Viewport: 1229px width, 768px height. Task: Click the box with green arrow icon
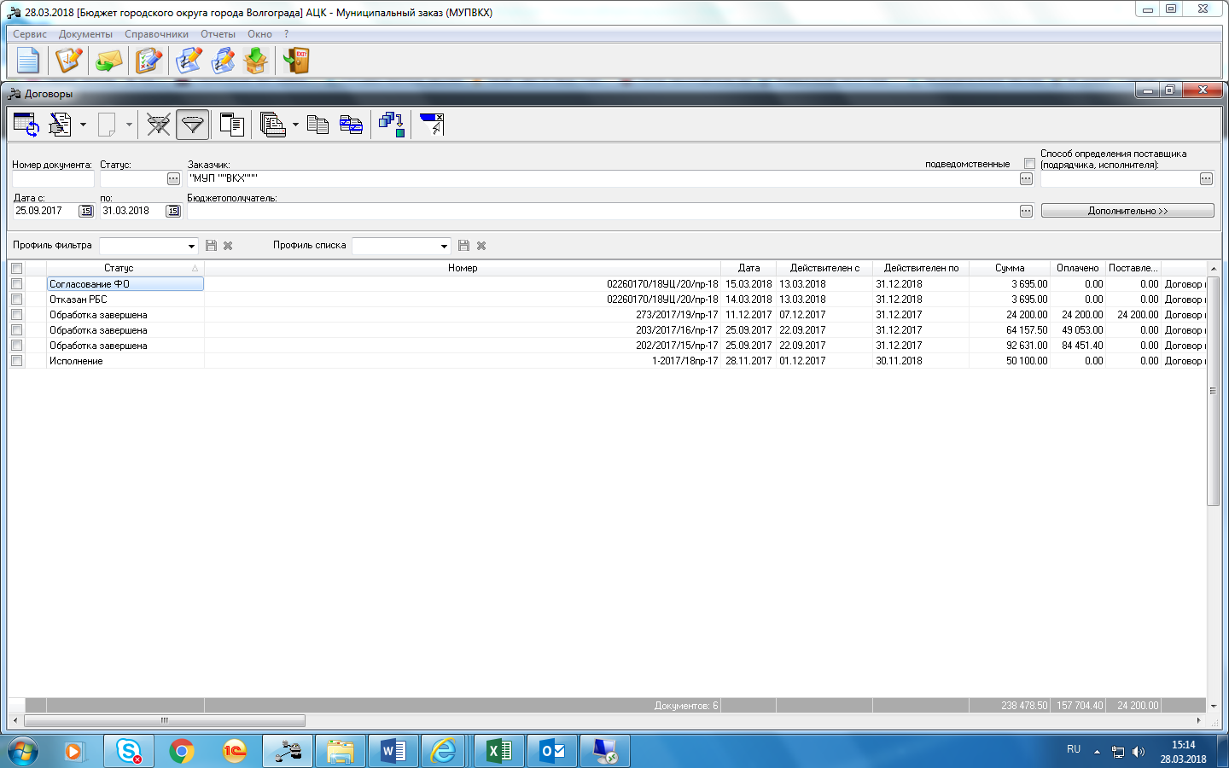point(255,61)
